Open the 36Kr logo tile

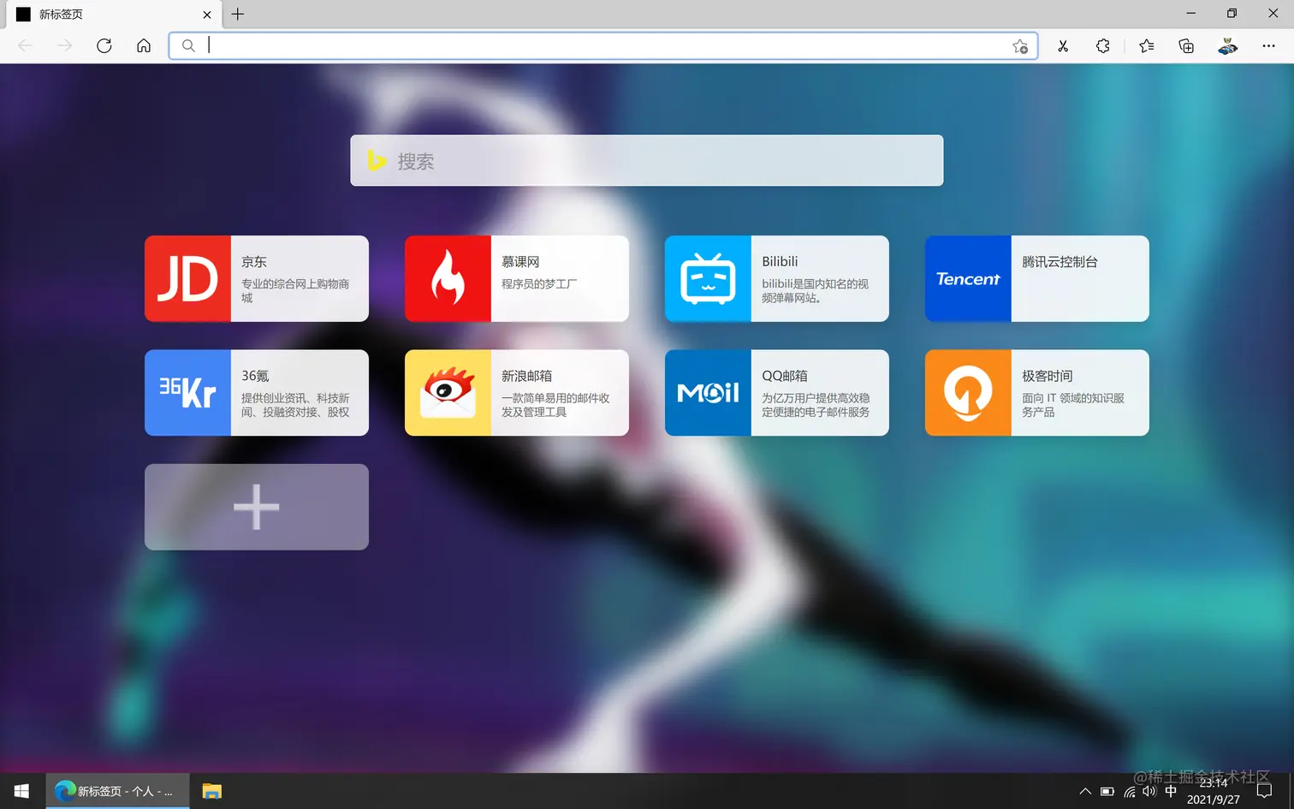(x=187, y=392)
